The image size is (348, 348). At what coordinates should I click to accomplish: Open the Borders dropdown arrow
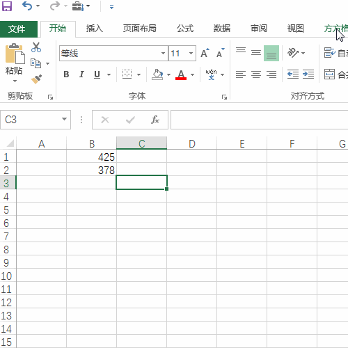tap(139, 74)
